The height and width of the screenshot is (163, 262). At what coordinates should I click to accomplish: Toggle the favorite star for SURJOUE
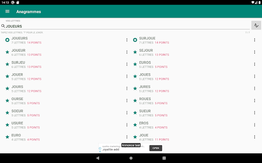[135, 40]
